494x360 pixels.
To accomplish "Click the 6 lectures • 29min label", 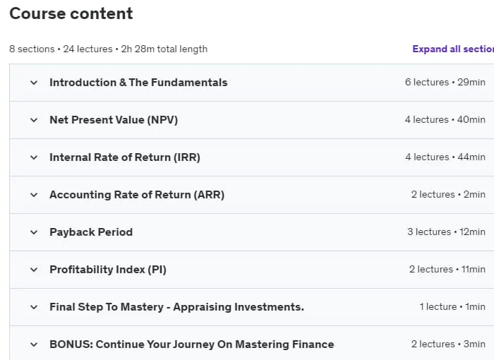I will pos(445,83).
